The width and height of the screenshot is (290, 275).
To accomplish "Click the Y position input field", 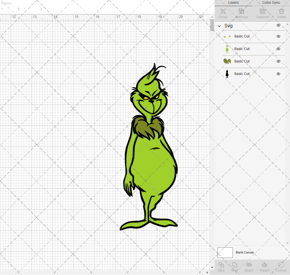I will coord(33,9).
